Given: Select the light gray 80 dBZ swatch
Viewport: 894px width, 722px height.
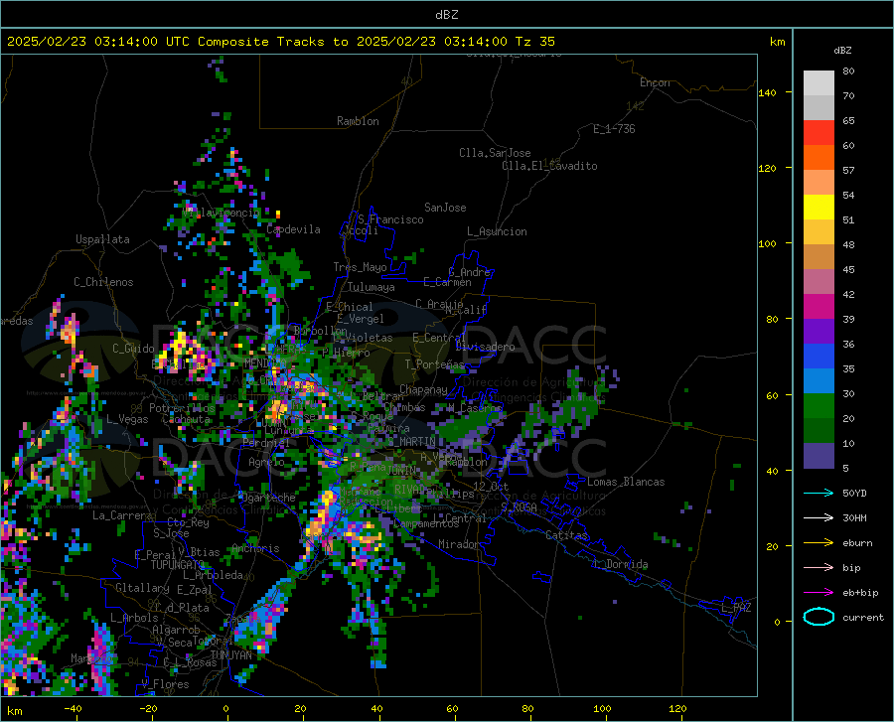Looking at the screenshot, I should click(x=819, y=83).
